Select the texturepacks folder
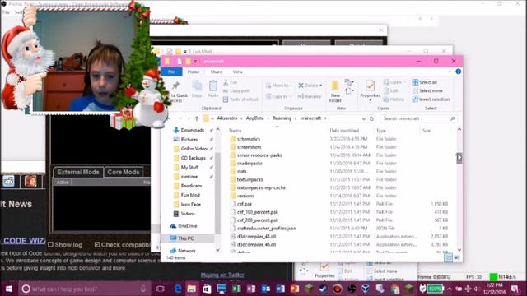Viewport: 527px width, 296px height. click(x=250, y=179)
